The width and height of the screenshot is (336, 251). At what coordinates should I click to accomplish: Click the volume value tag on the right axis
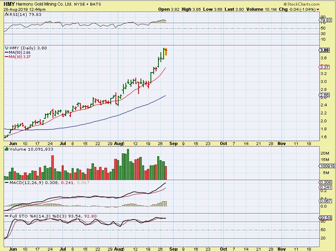[x=327, y=166]
